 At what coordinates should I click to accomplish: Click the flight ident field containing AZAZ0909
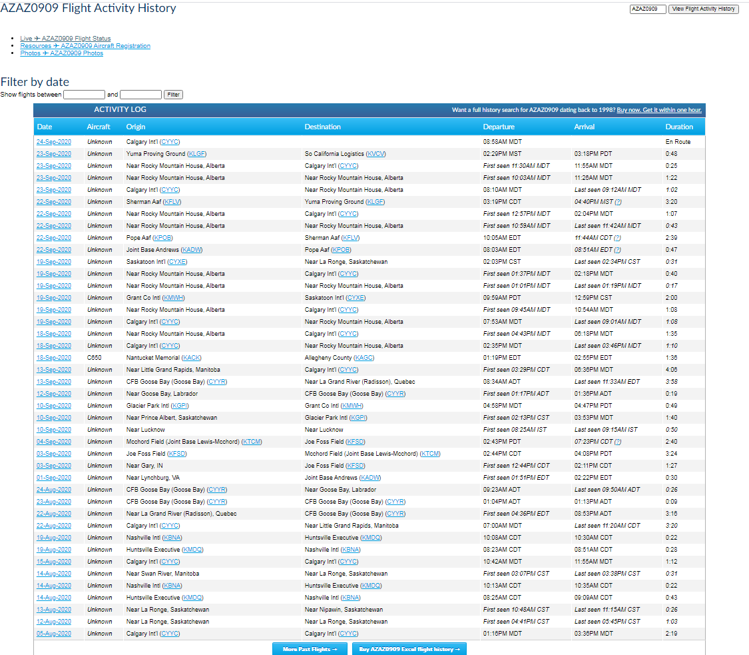coord(648,9)
